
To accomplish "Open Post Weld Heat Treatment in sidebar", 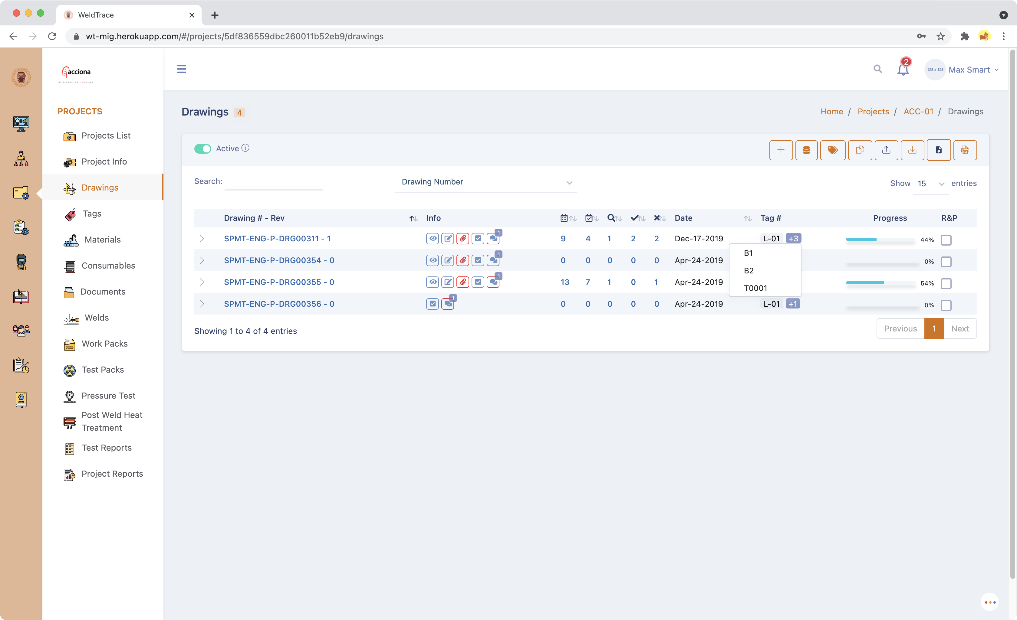I will click(112, 421).
